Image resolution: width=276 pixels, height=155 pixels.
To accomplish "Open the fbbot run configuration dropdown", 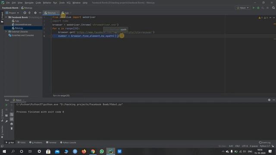I will [243, 8].
